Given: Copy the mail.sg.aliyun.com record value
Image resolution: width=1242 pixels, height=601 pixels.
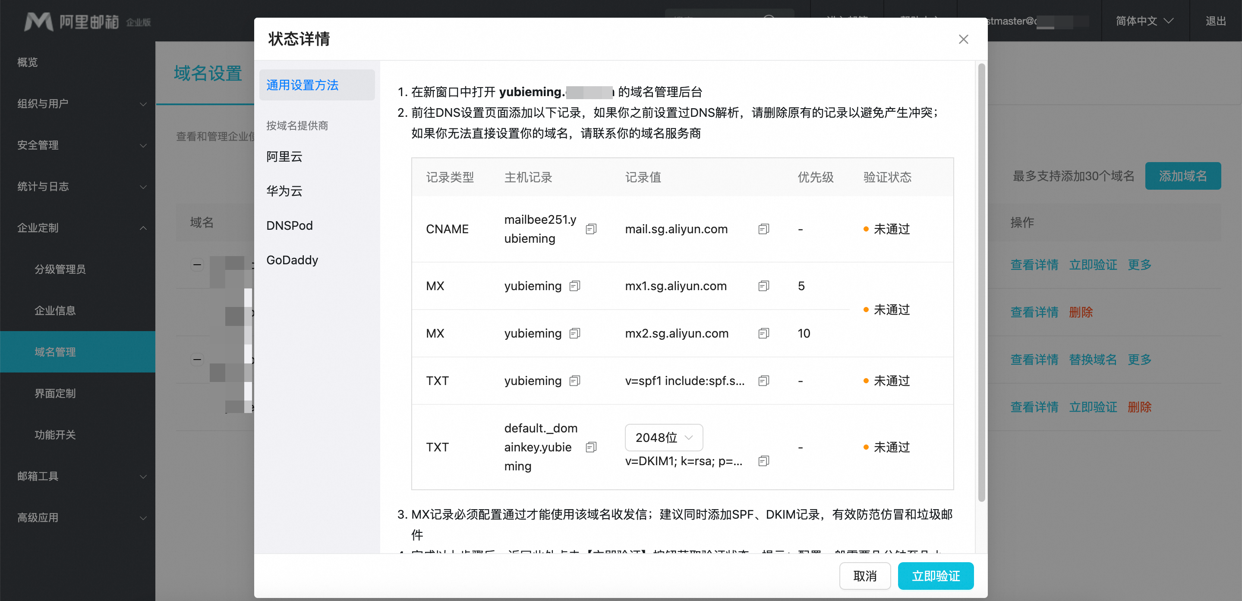Looking at the screenshot, I should 763,229.
